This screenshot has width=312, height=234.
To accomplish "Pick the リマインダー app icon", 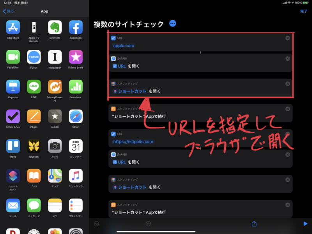I will (76, 206).
